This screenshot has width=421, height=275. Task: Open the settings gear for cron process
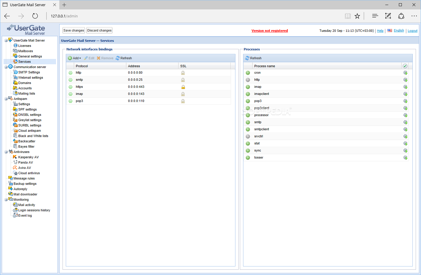pyautogui.click(x=405, y=73)
